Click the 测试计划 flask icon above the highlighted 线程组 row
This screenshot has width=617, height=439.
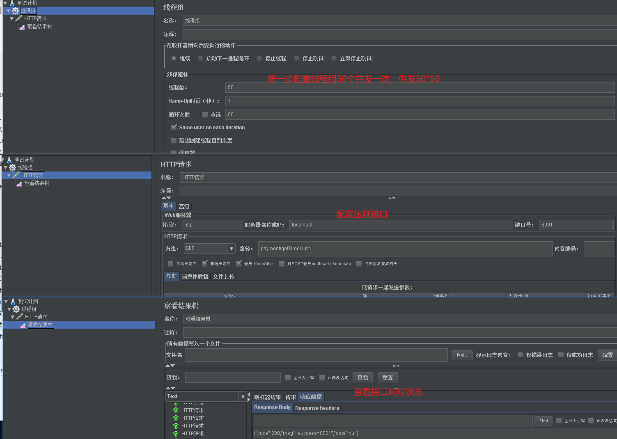click(12, 3)
